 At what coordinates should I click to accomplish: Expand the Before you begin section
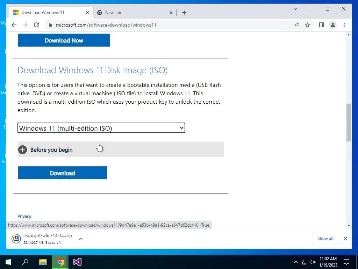point(121,150)
